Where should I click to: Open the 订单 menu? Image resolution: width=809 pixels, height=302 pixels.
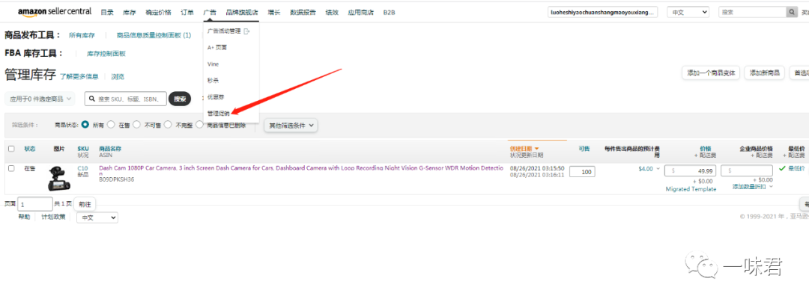[187, 13]
